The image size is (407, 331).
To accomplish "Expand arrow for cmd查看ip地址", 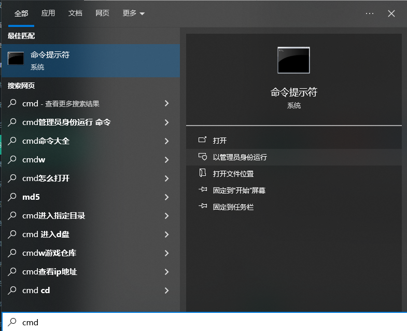I will (166, 272).
